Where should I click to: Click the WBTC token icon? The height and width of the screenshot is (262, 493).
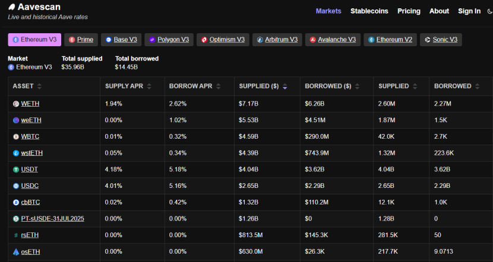click(x=16, y=137)
